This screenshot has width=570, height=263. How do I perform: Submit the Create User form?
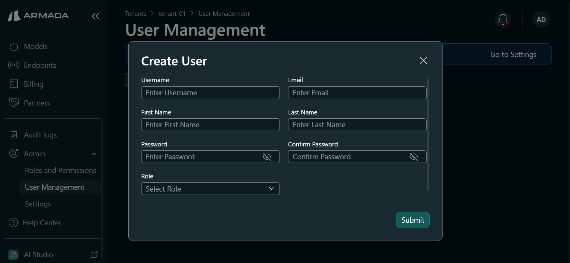click(413, 220)
